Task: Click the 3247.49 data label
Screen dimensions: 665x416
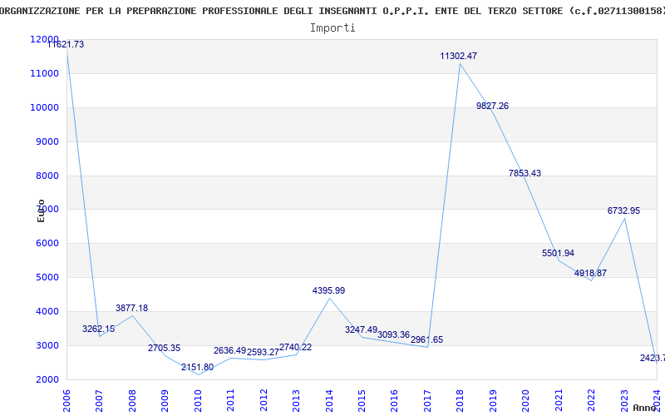Action: coord(361,329)
